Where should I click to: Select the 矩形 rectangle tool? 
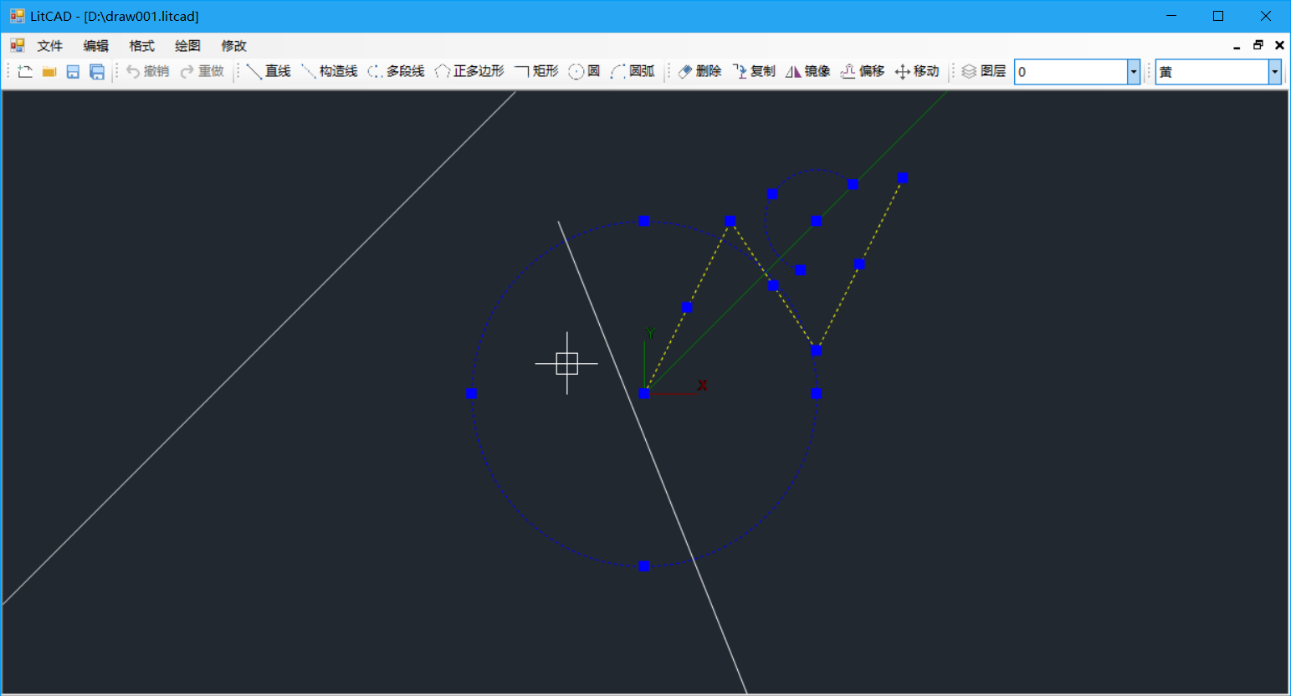click(536, 72)
